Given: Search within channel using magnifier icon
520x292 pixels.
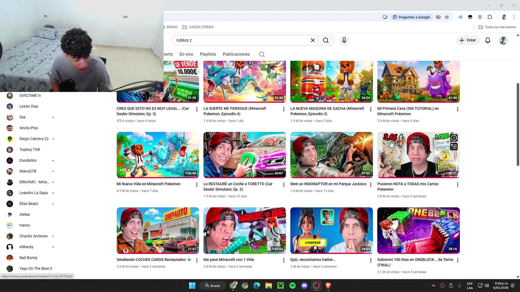Looking at the screenshot, I should (262, 54).
